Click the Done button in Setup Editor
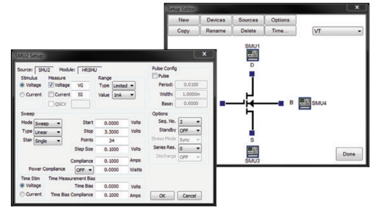This screenshot has height=210, width=373. tap(349, 154)
